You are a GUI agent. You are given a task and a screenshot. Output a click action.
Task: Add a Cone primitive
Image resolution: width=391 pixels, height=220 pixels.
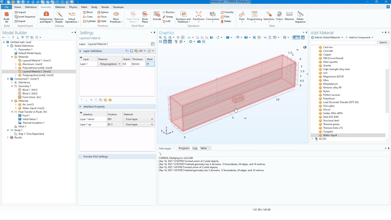click(88, 17)
